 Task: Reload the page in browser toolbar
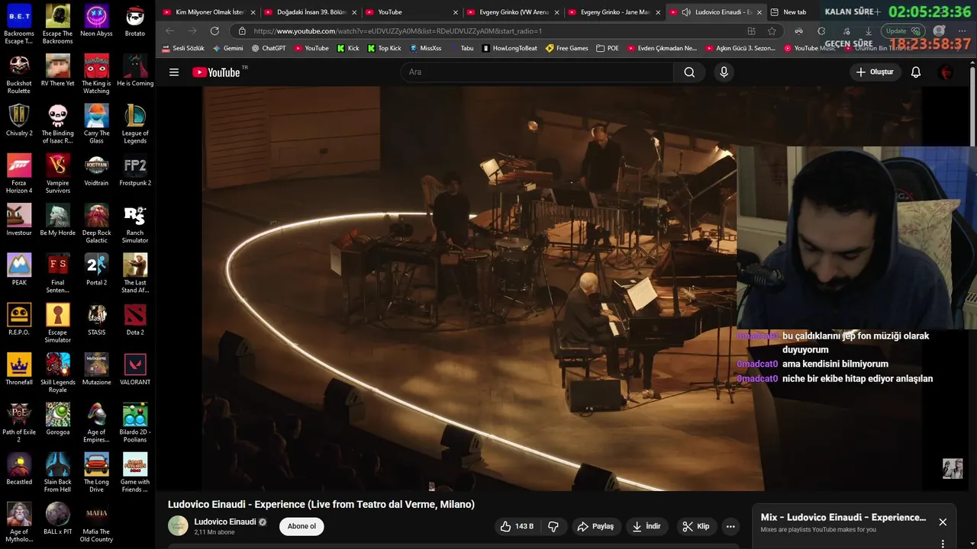coord(214,31)
